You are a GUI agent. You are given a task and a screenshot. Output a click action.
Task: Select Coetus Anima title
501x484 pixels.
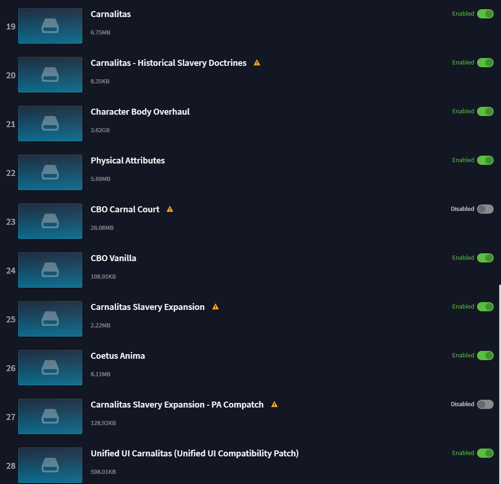[118, 356]
